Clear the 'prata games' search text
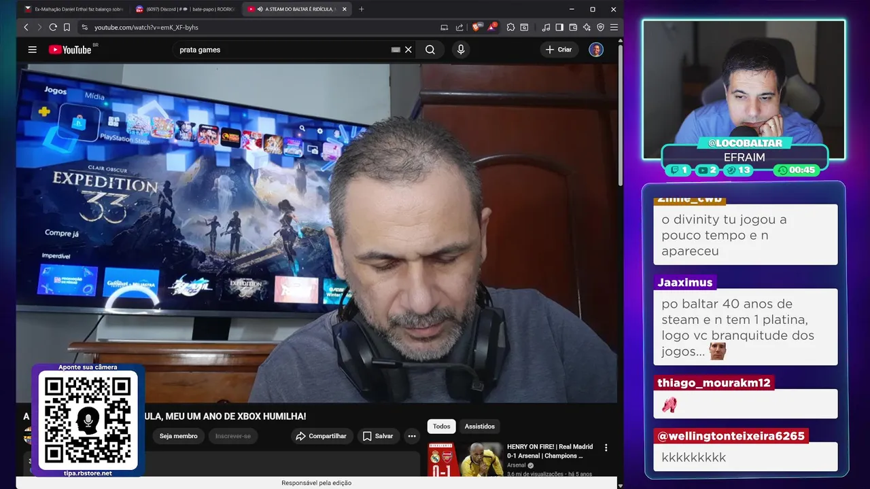The image size is (870, 489). (408, 50)
